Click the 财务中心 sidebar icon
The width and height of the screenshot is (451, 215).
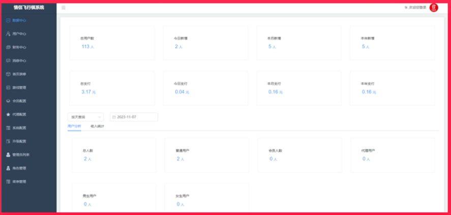[8, 47]
